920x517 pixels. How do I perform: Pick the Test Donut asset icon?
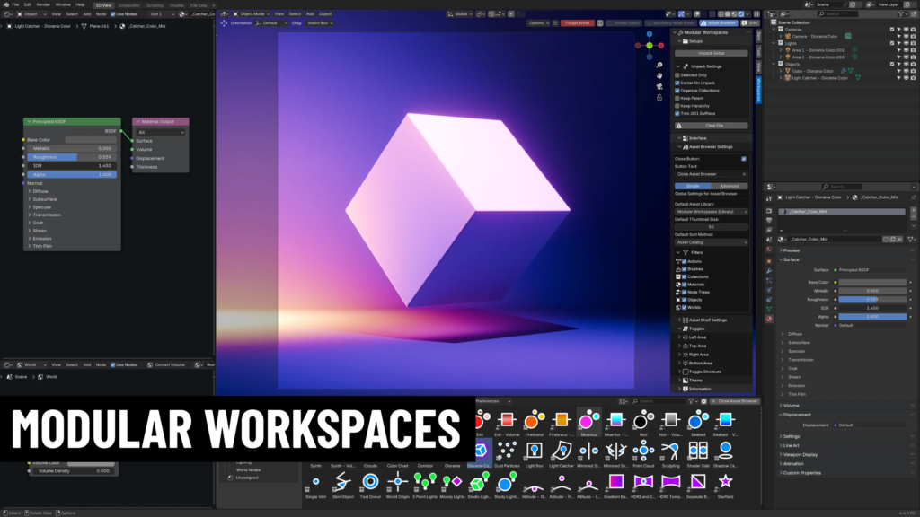[x=370, y=482]
